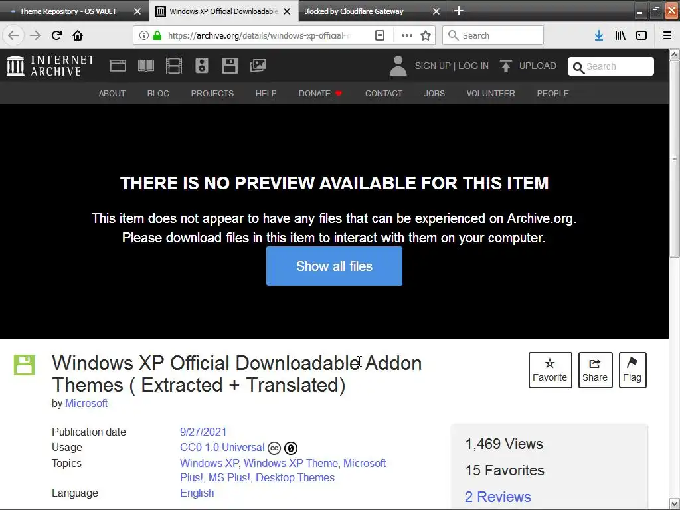Toggle reader view in address bar
680x510 pixels.
pos(379,36)
